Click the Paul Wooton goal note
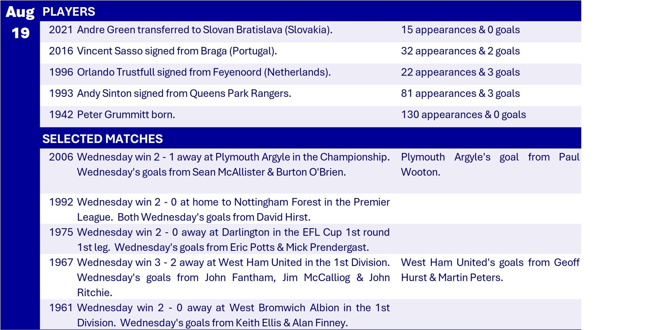652x330 pixels. [490, 164]
